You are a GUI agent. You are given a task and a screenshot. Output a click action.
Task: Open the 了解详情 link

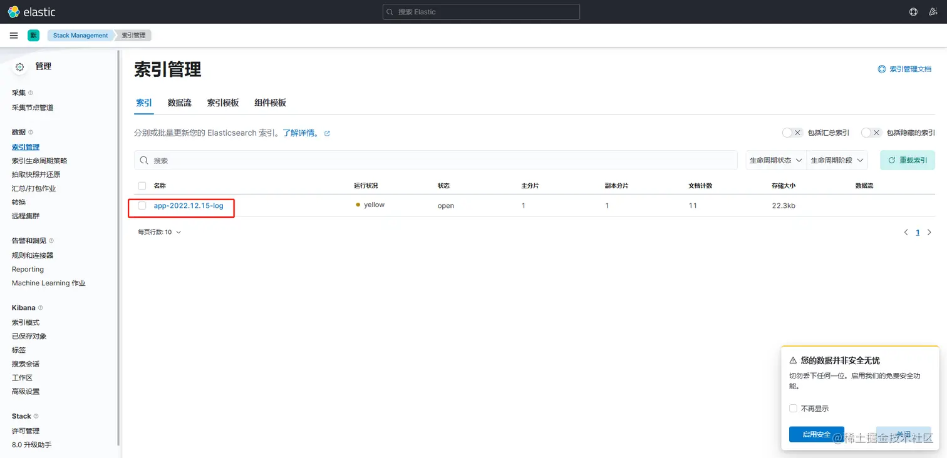[x=301, y=133]
